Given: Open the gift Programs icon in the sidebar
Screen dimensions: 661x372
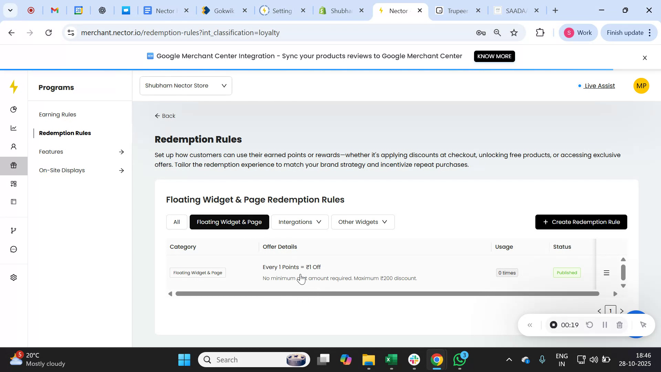Looking at the screenshot, I should coord(13,165).
